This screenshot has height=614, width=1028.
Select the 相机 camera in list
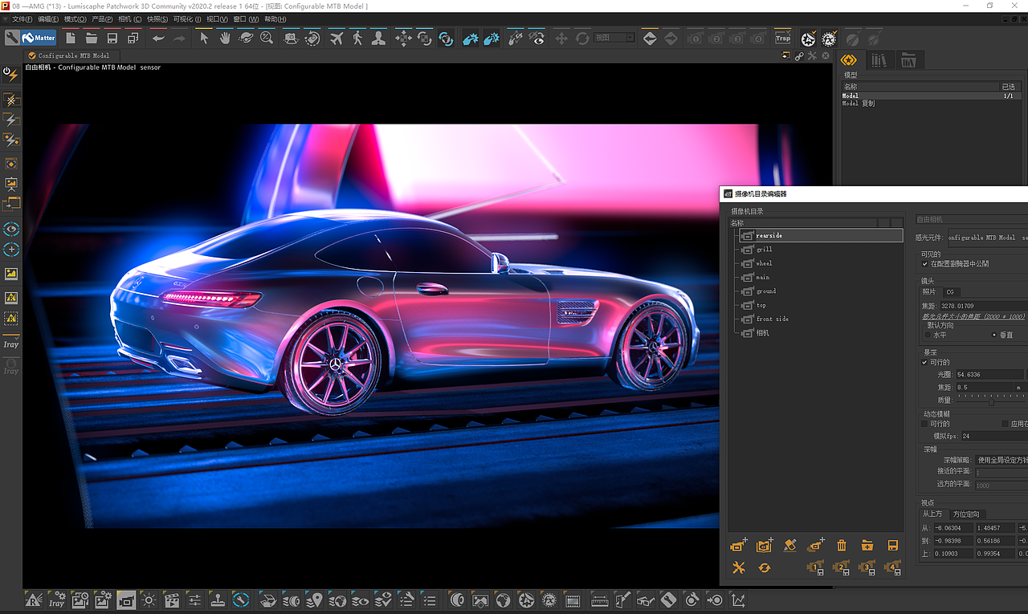[762, 332]
